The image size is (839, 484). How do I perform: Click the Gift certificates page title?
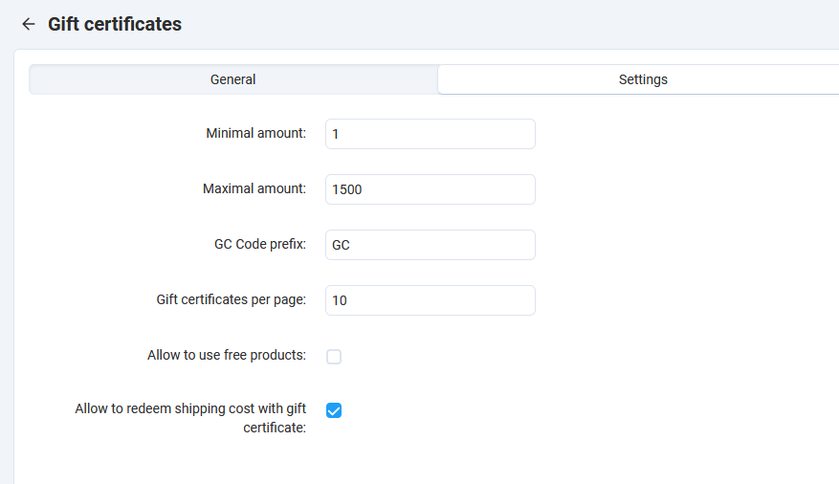(115, 24)
